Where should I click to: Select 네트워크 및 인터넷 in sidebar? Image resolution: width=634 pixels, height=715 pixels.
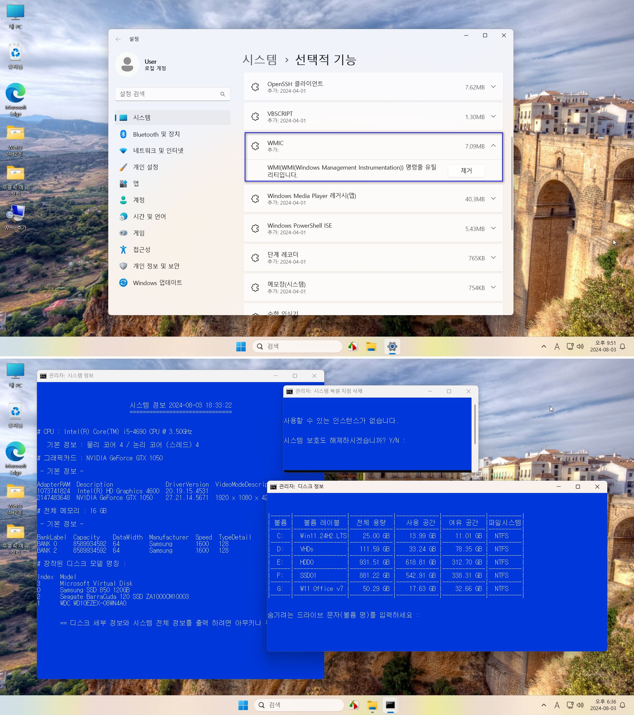tap(173, 150)
